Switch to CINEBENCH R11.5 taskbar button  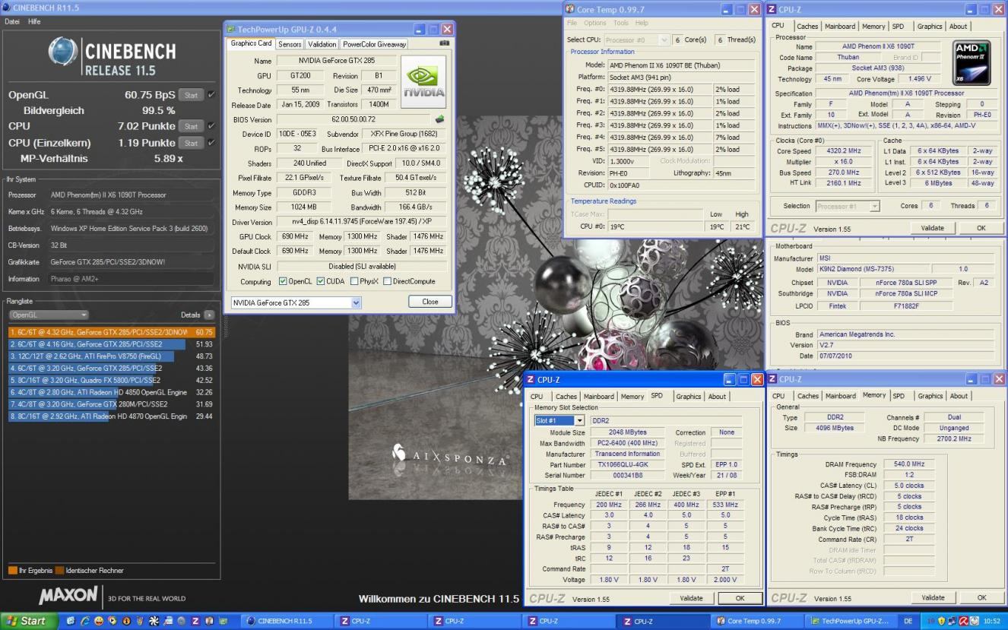tap(288, 621)
